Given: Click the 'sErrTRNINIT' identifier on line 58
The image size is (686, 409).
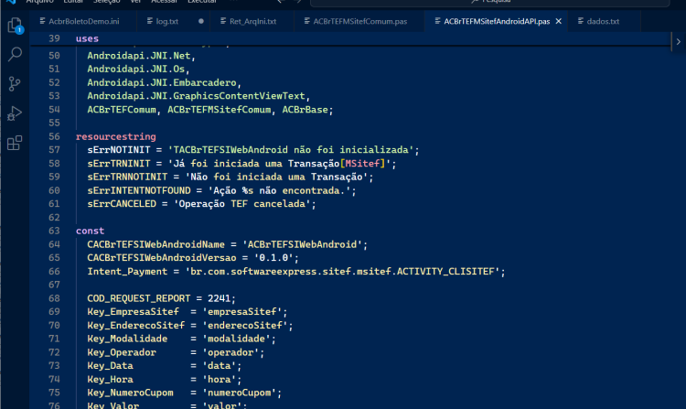Looking at the screenshot, I should (x=119, y=164).
